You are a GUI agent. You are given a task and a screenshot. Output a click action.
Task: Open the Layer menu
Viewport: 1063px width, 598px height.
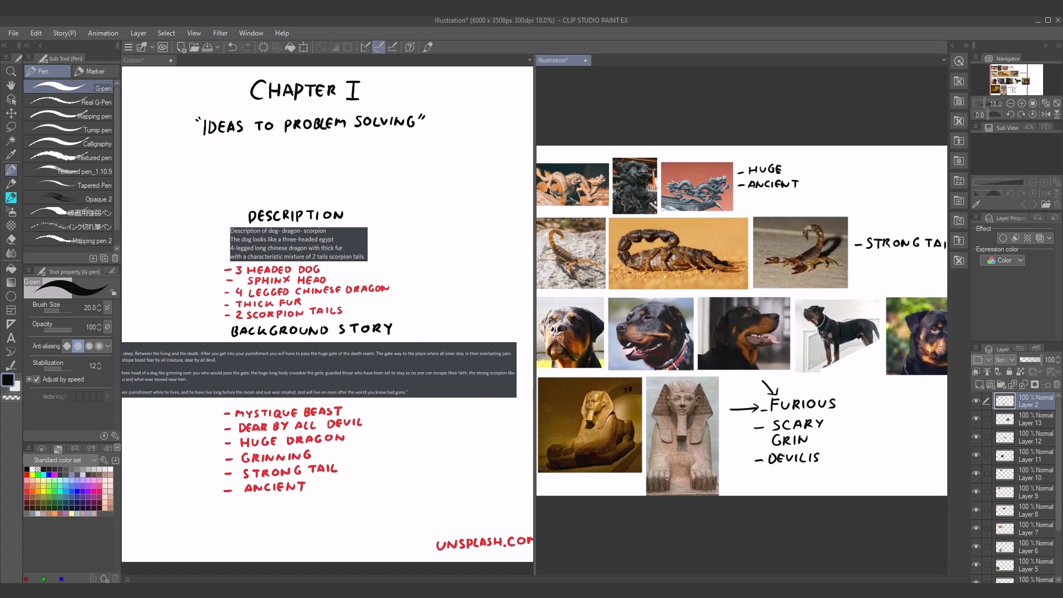[138, 33]
